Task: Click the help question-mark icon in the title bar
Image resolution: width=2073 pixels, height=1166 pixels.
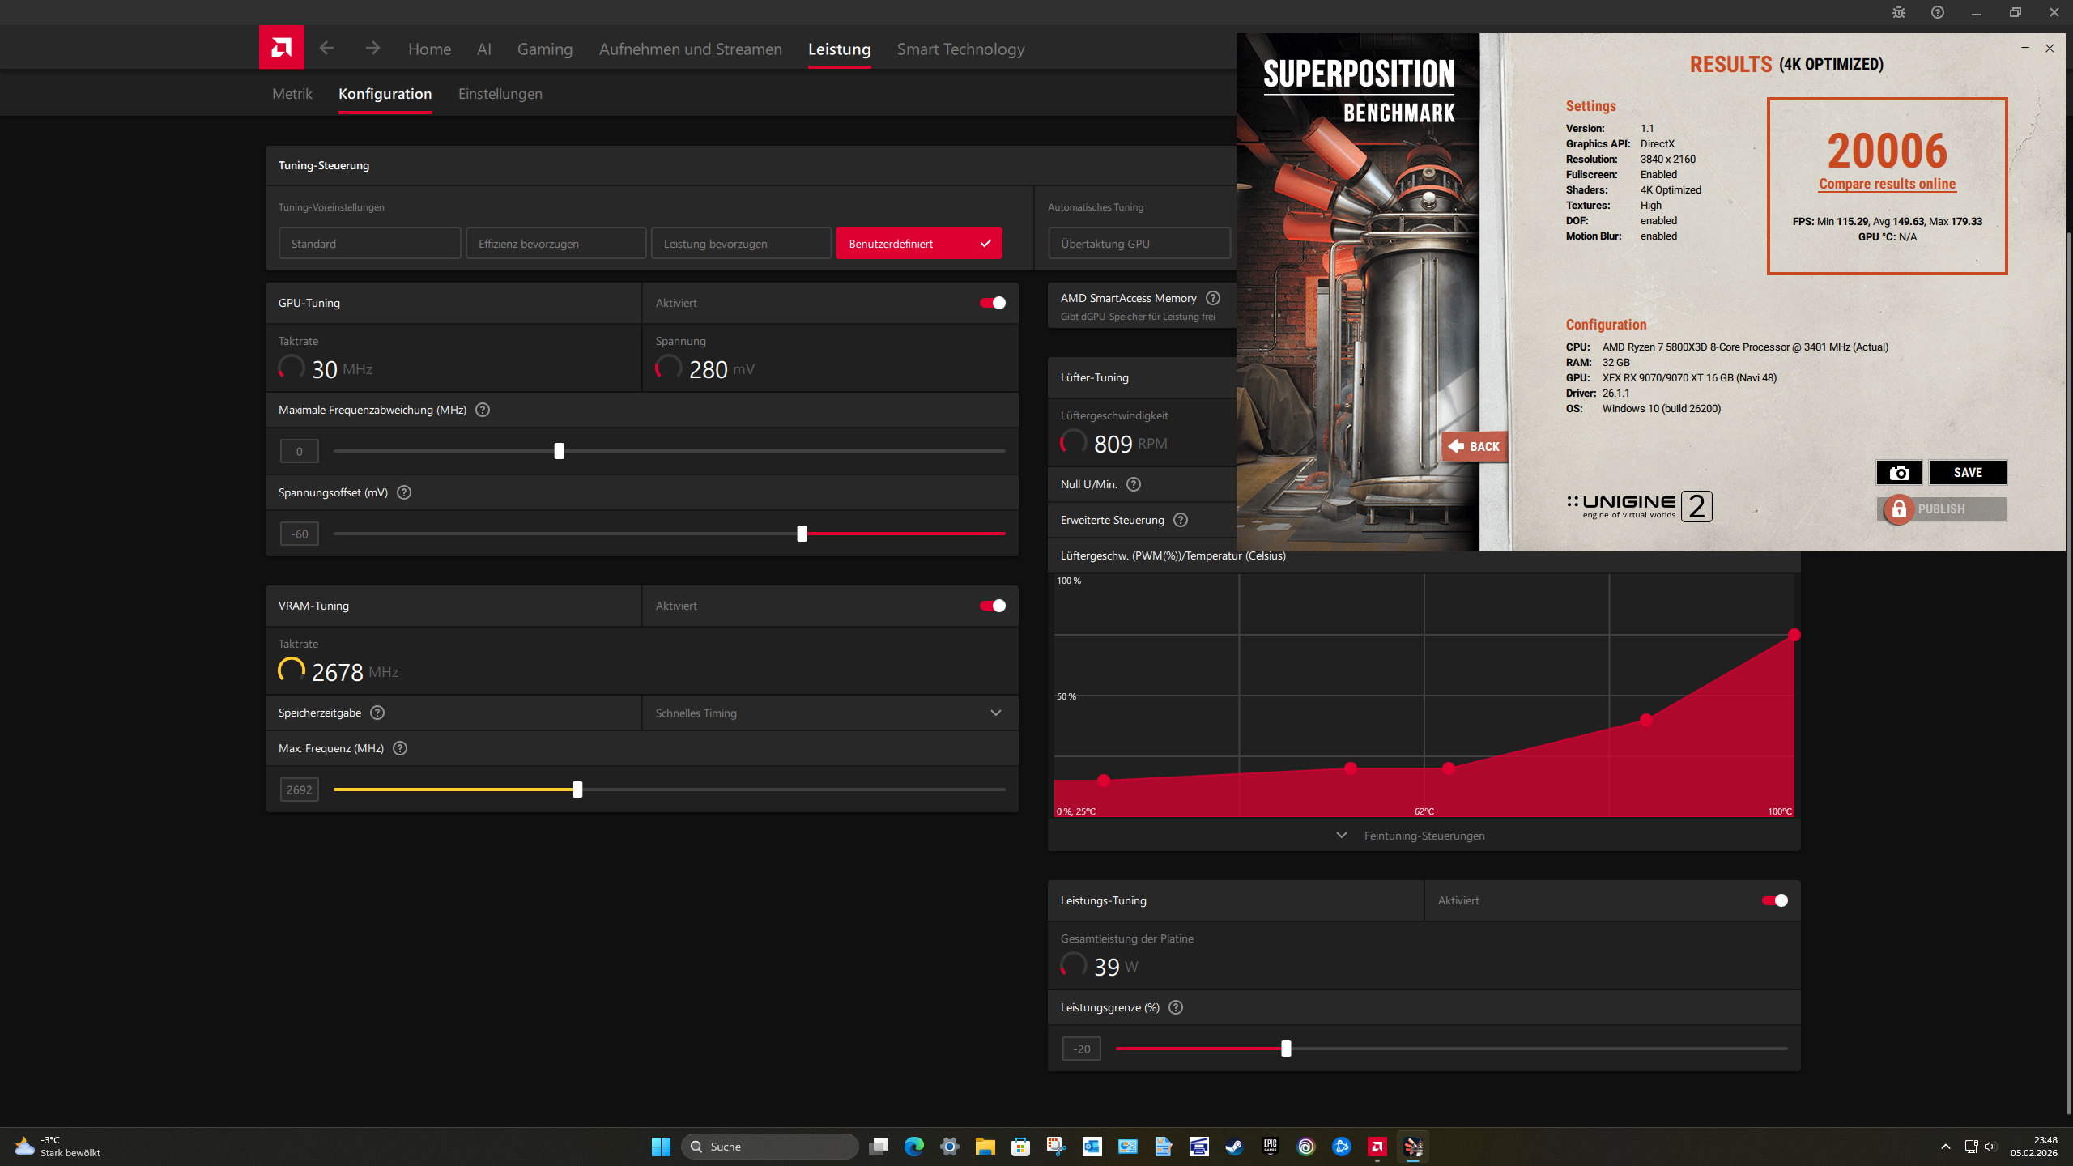Action: coord(1937,12)
